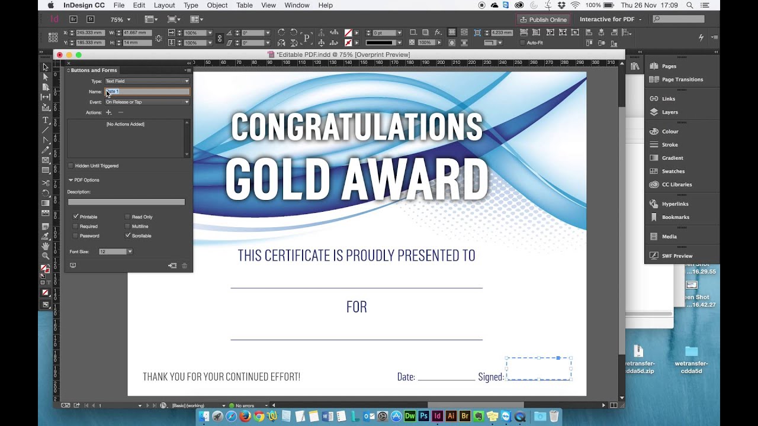Open the Type dropdown showing Text Field
The image size is (758, 426).
pyautogui.click(x=147, y=81)
